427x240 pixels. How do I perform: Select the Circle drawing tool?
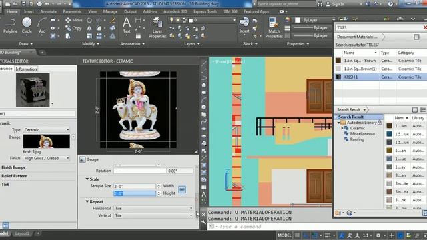[x=27, y=25]
